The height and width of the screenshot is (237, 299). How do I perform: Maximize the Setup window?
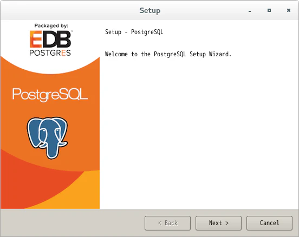pos(269,10)
